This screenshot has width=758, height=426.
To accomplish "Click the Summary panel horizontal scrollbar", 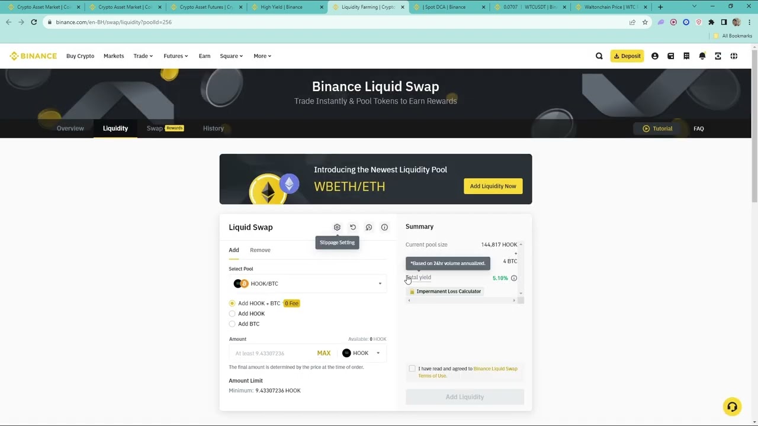I will [461, 301].
